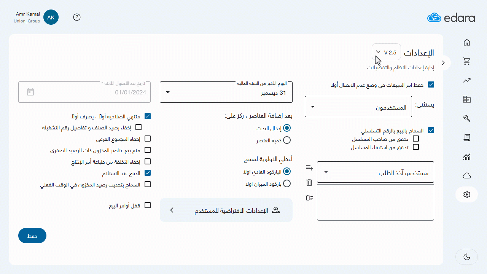Viewport: 487px width, 274px height.
Task: Uncheck حفظ امر المبيعات في وضع عدم الاتصال
Action: click(431, 85)
